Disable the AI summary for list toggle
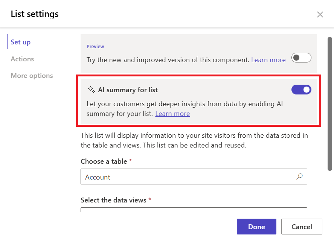Viewport: 334px width, 245px height. click(x=301, y=90)
